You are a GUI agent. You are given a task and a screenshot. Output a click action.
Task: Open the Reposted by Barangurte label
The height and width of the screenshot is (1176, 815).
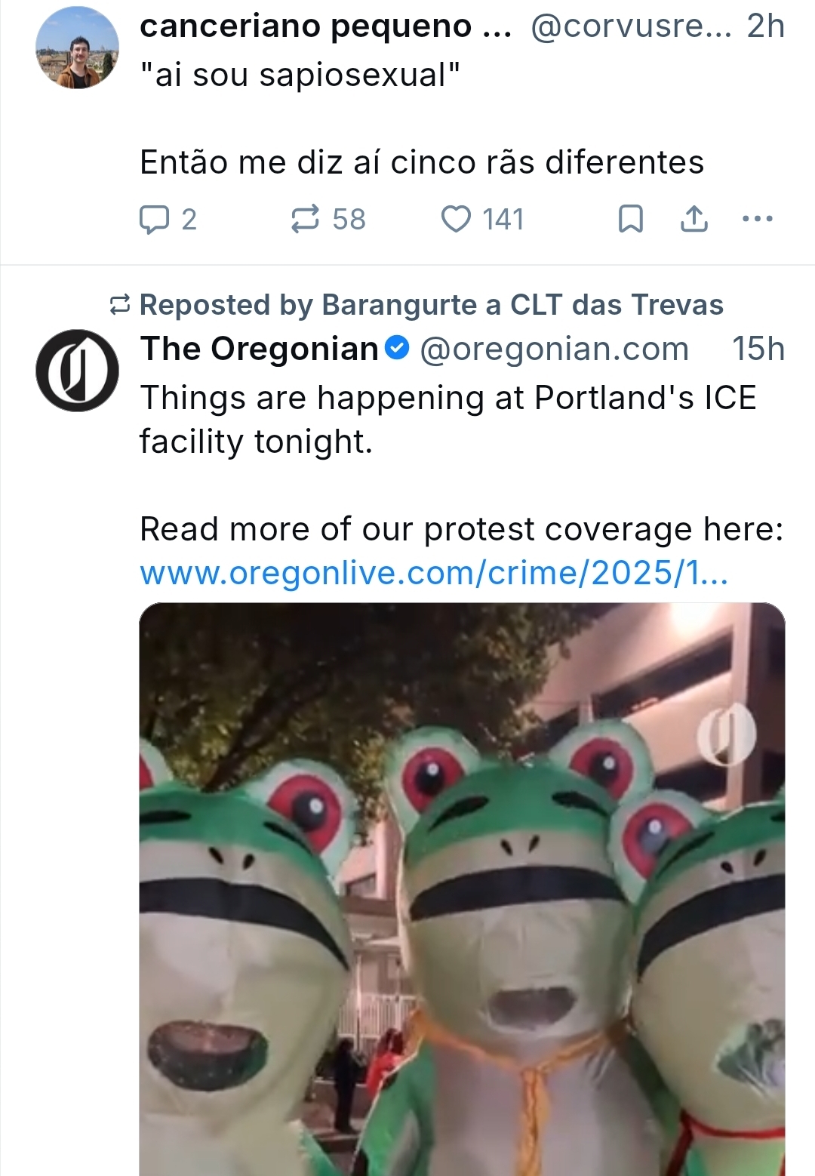[432, 305]
